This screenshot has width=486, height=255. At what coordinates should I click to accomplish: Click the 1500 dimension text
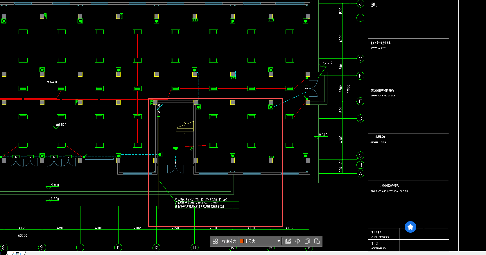[341, 11]
